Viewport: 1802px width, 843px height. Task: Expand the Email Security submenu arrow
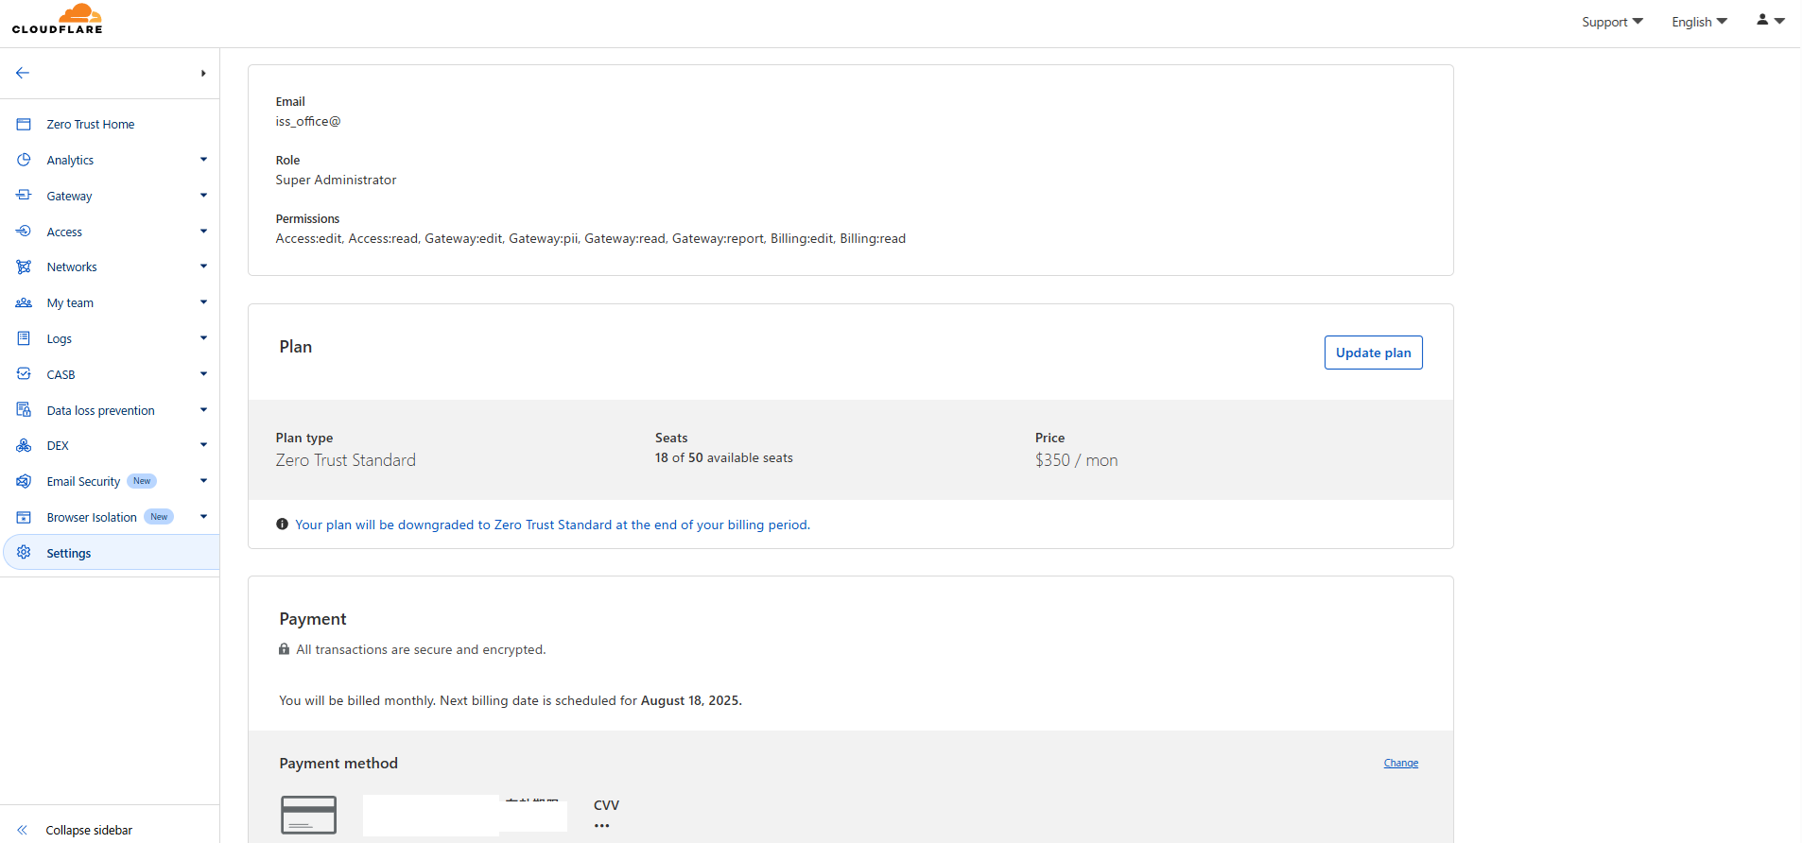click(203, 481)
